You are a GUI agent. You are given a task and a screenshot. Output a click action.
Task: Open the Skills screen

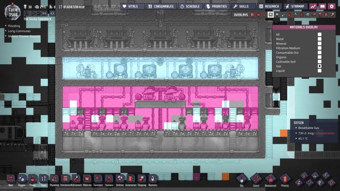click(243, 7)
